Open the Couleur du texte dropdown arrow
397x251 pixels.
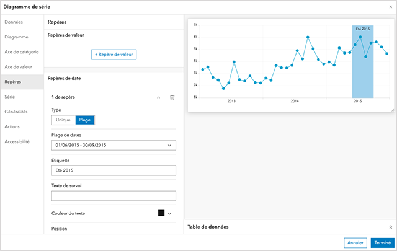[x=169, y=214]
